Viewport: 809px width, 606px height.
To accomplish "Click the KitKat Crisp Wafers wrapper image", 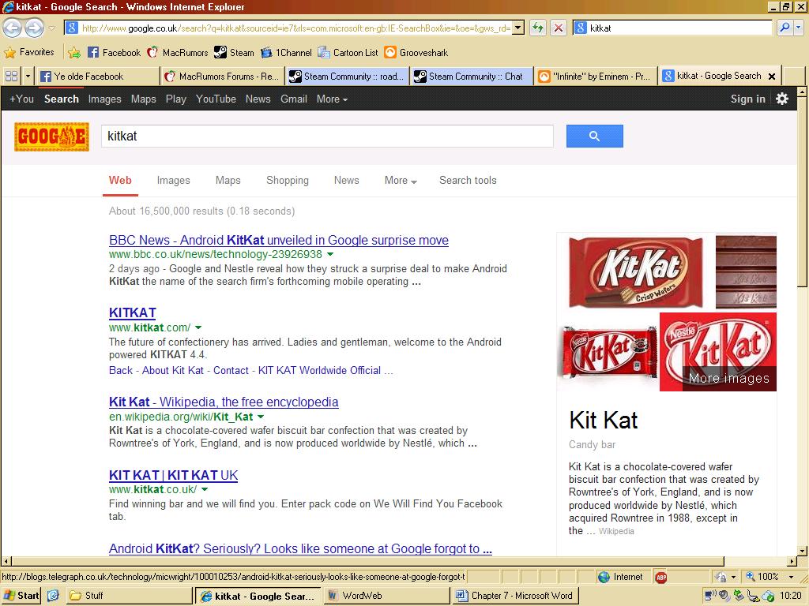I will tap(635, 272).
